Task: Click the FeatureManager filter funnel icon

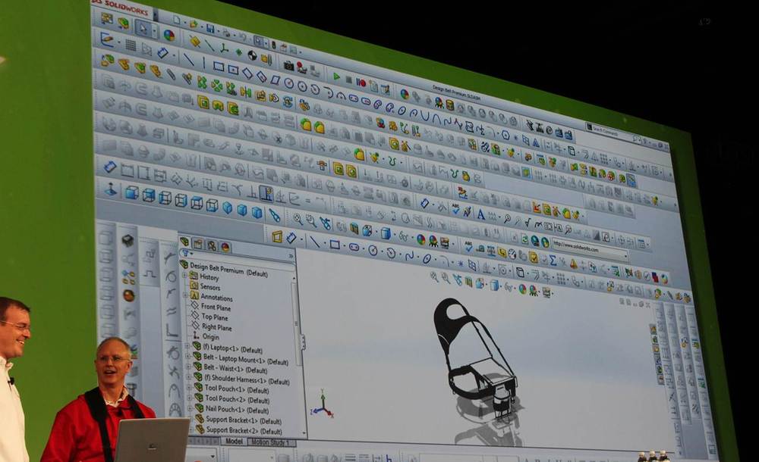Action: 186,254
